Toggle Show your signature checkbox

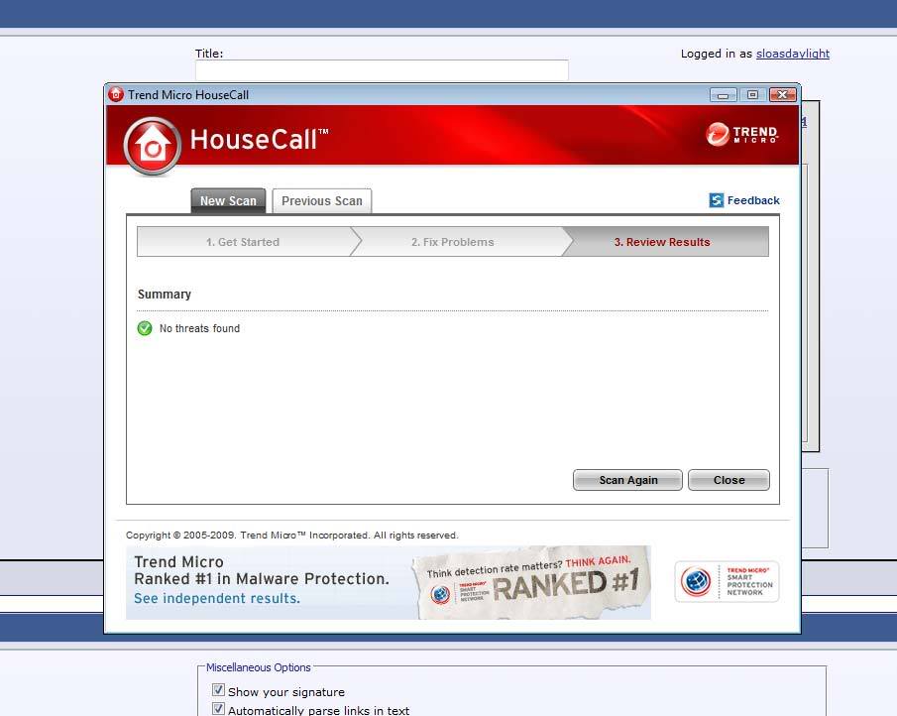[218, 689]
